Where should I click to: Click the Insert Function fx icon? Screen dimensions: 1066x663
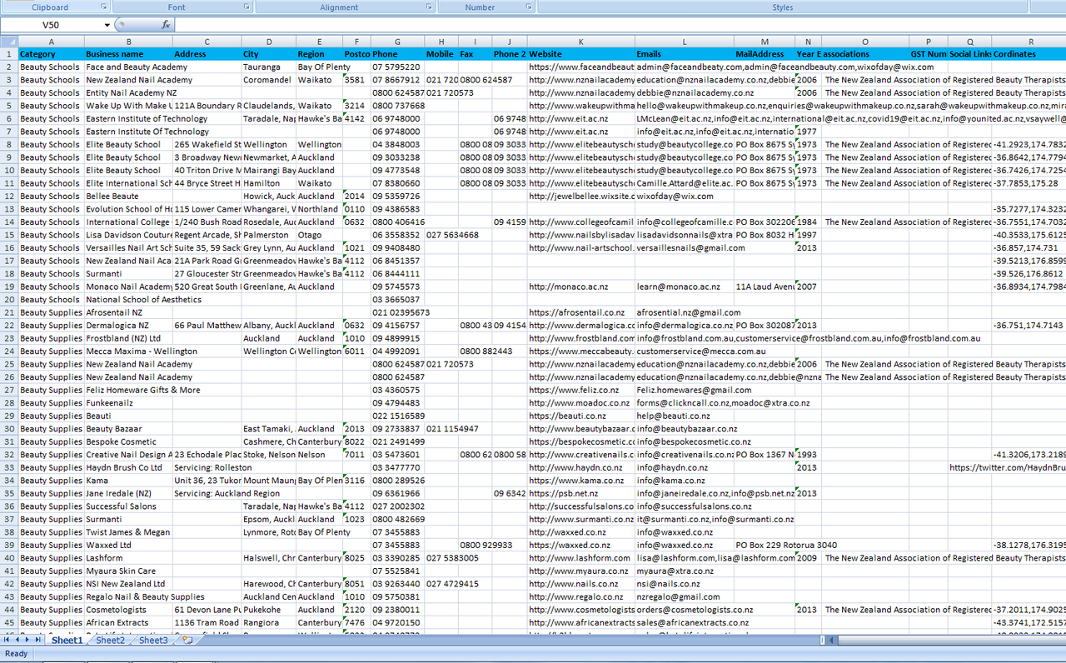tap(166, 25)
